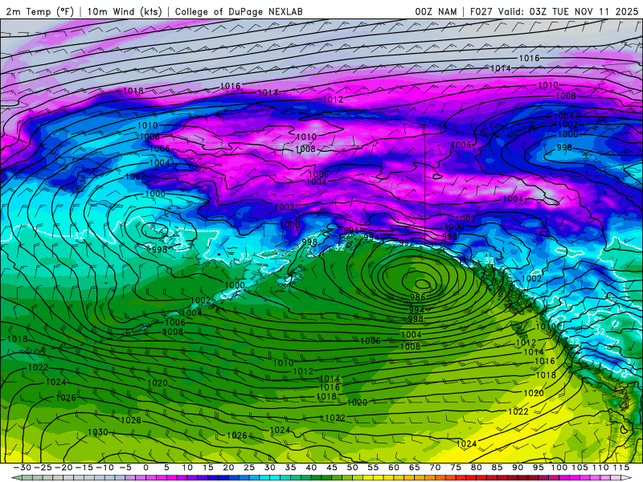Select the 1030 isobar label
This screenshot has width=643, height=482.
(97, 432)
